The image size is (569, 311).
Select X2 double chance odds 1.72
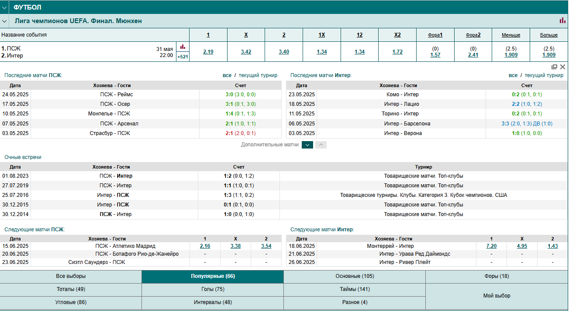pyautogui.click(x=397, y=52)
